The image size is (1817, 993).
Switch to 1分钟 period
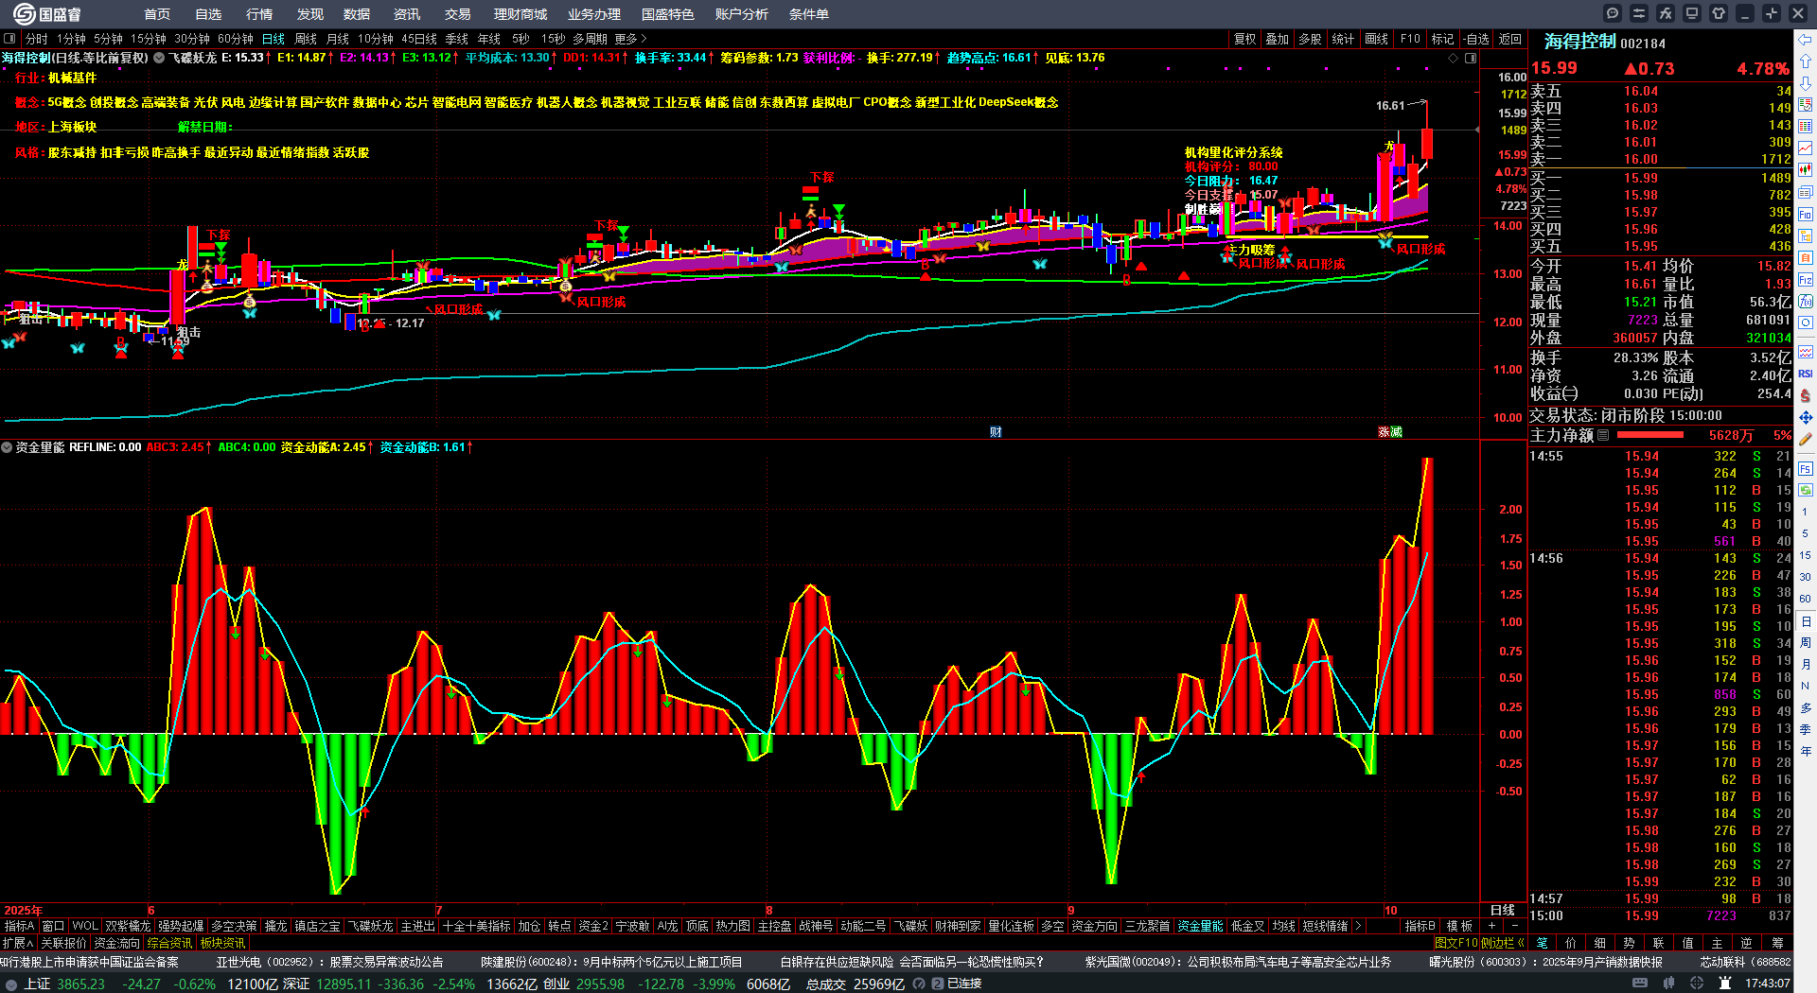click(x=71, y=39)
